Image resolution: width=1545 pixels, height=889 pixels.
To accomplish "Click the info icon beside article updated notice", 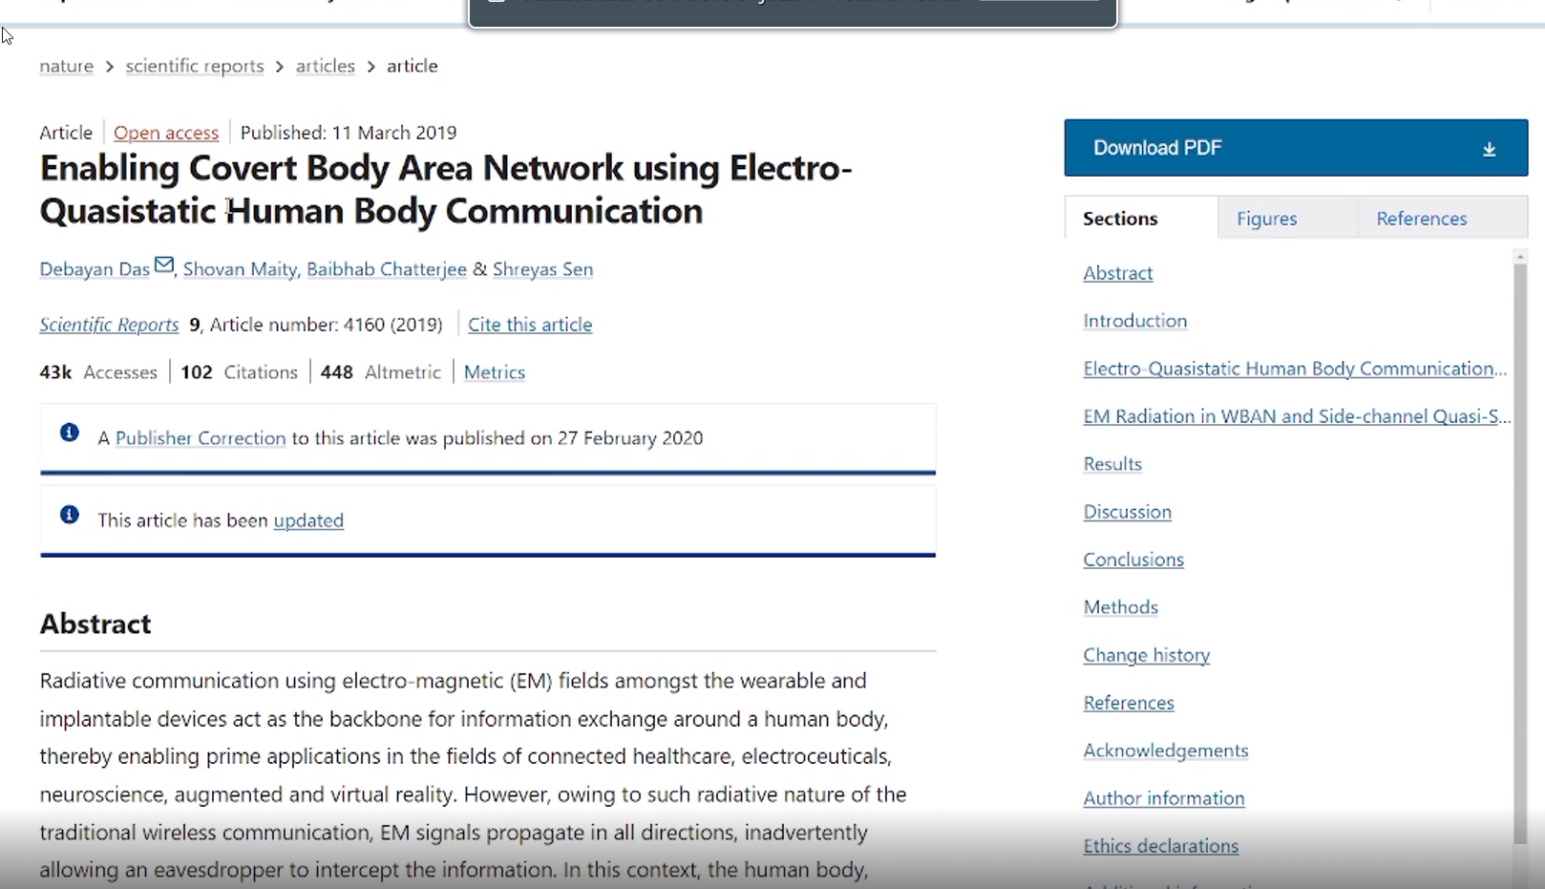I will coord(70,515).
